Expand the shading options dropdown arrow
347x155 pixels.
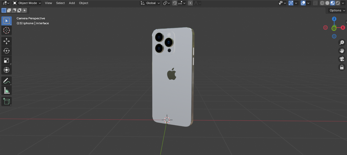pyautogui.click(x=343, y=3)
